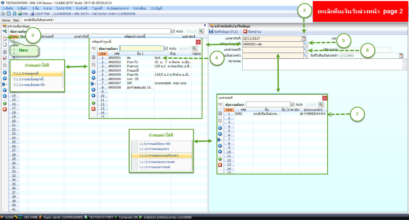Go to previous page in main list sidebar
The image size is (409, 220).
point(5,72)
